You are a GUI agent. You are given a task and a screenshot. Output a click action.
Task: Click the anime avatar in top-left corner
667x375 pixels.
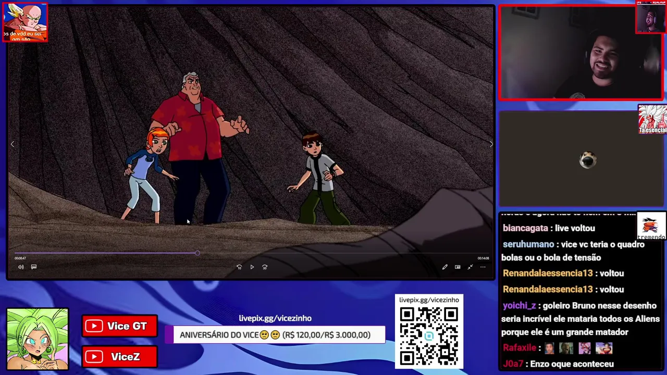pyautogui.click(x=25, y=22)
